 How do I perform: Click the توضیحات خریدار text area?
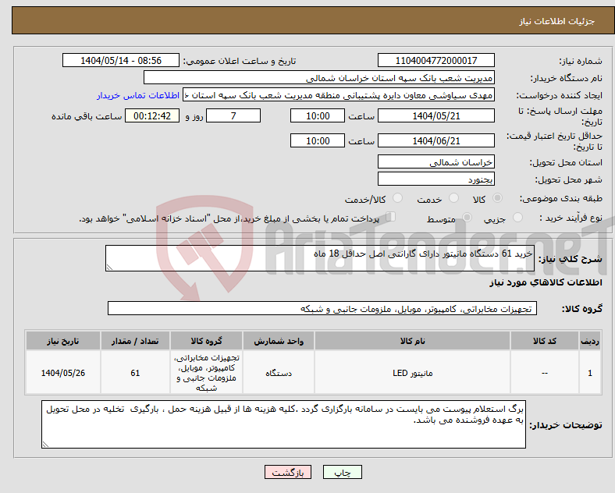283,424
